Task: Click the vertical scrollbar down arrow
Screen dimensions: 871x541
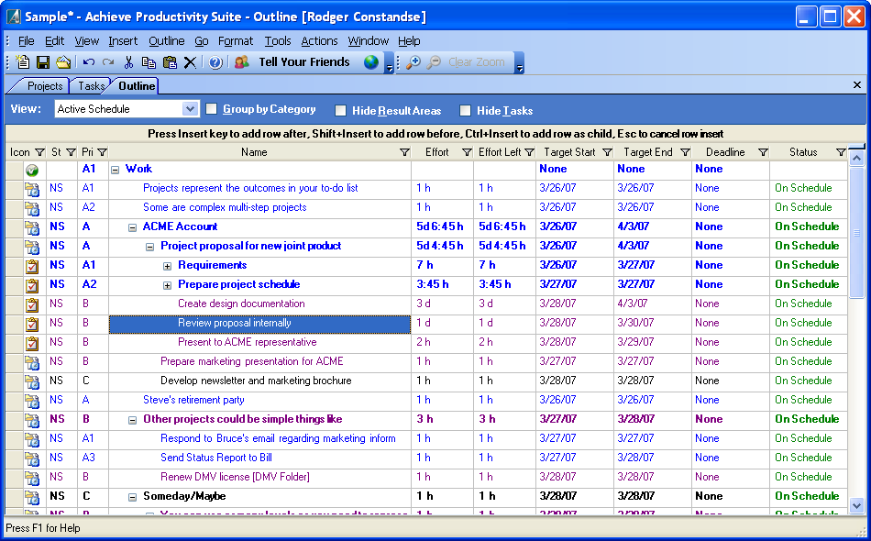Action: click(856, 505)
